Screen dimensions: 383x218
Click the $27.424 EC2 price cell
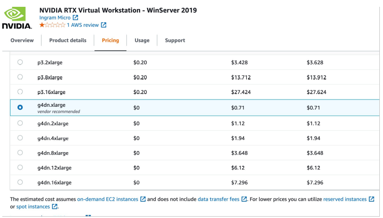tap(241, 92)
